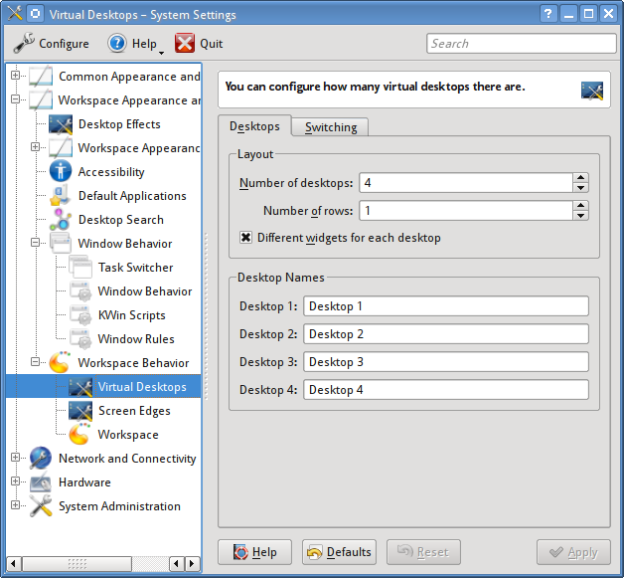Screen dimensions: 624x578
Task: Collapse the Window Behavior parent node
Action: point(35,242)
